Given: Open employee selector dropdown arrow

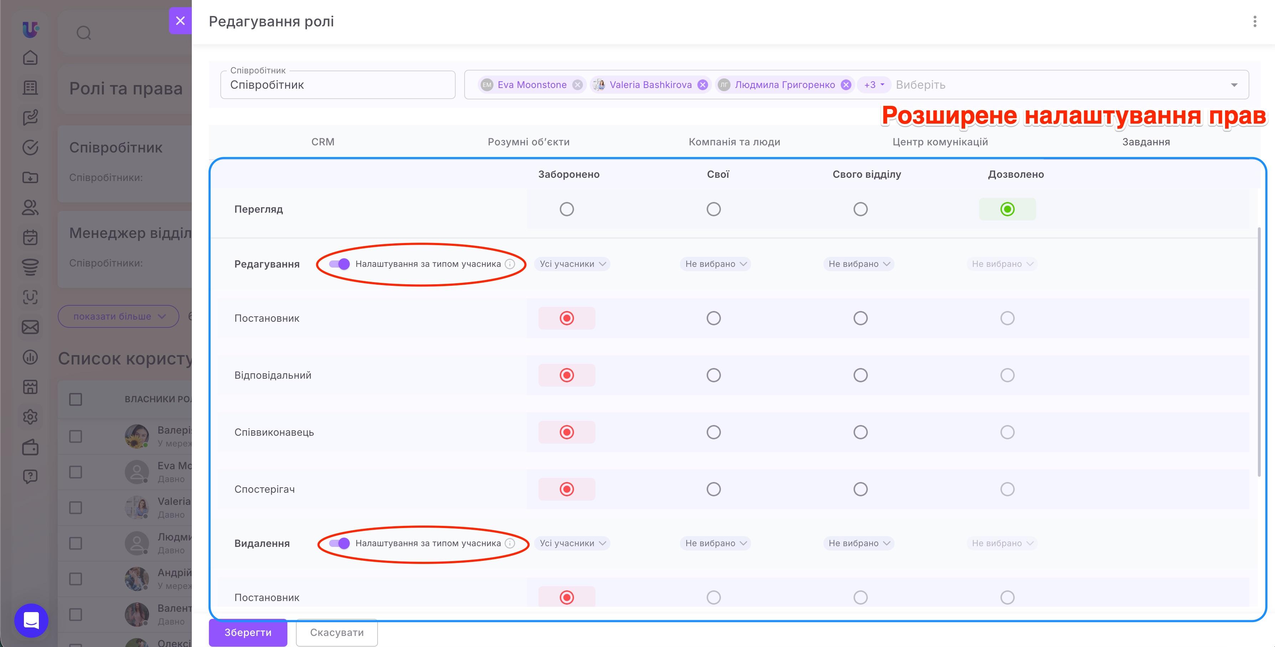Looking at the screenshot, I should 1234,85.
